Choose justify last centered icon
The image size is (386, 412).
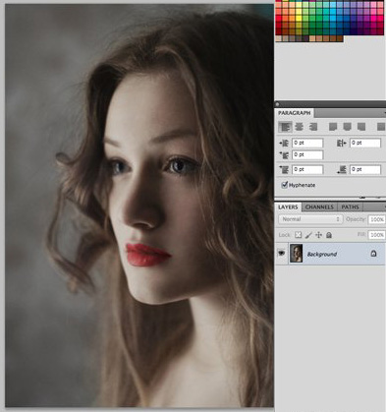pyautogui.click(x=347, y=127)
